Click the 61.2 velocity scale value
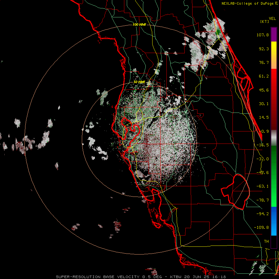 (x=264, y=76)
